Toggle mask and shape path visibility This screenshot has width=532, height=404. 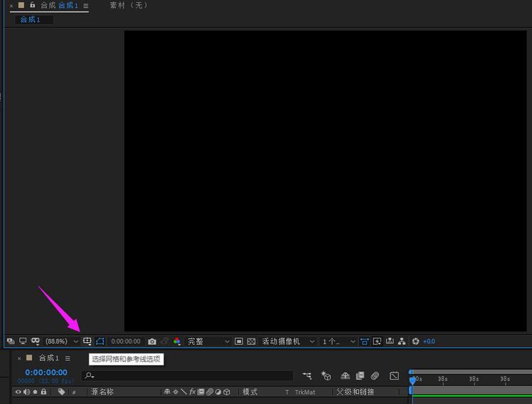click(x=100, y=341)
